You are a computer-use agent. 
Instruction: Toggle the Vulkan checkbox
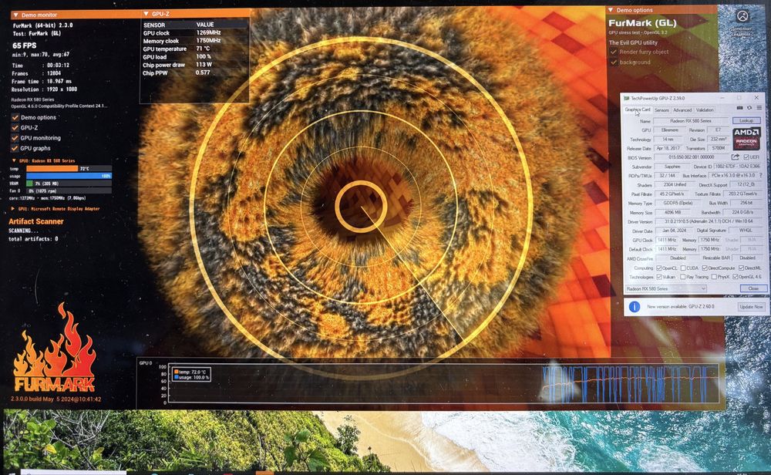[659, 277]
